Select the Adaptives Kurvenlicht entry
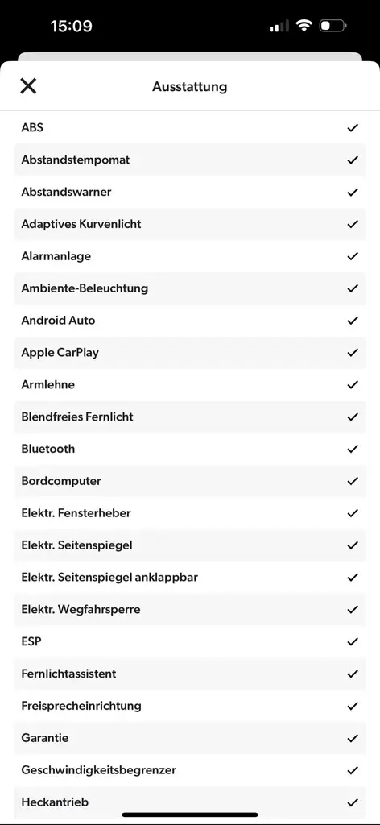Screen dimensions: 380x825 (190, 224)
